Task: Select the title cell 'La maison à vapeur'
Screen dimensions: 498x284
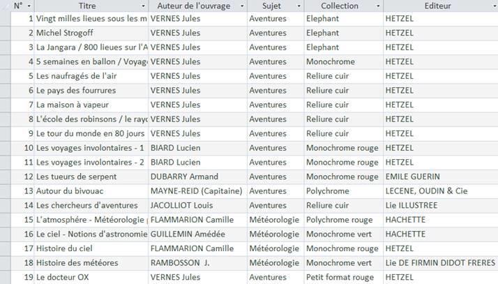Action: (91, 105)
